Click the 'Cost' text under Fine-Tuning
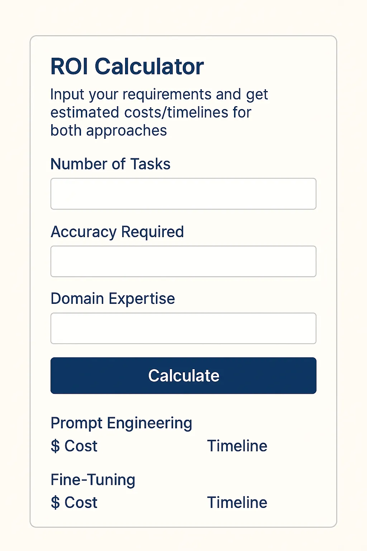Image resolution: width=367 pixels, height=551 pixels. [x=81, y=503]
